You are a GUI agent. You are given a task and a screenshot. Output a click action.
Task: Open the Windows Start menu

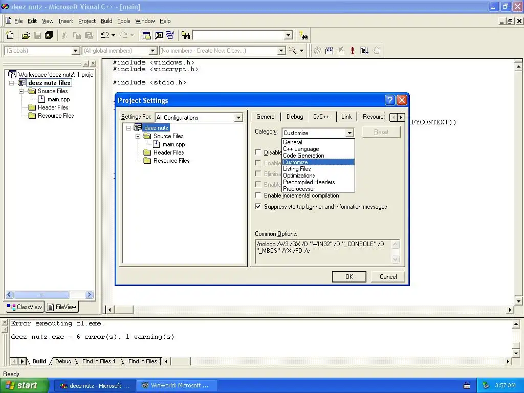(x=25, y=385)
